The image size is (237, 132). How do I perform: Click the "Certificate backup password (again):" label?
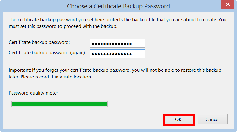click(48, 53)
